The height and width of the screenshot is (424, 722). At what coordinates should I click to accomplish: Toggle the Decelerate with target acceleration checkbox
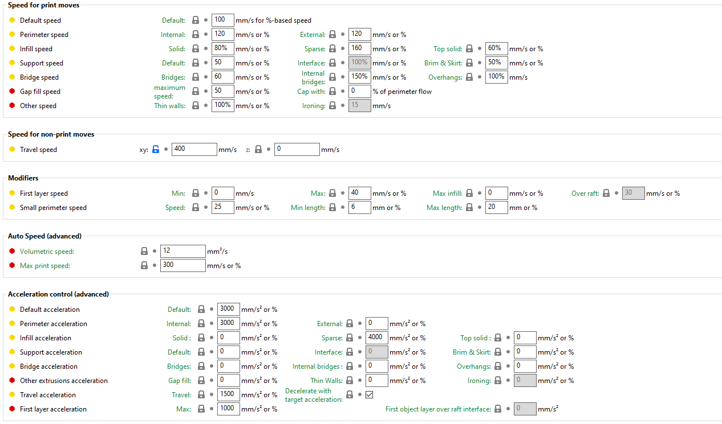tap(369, 394)
